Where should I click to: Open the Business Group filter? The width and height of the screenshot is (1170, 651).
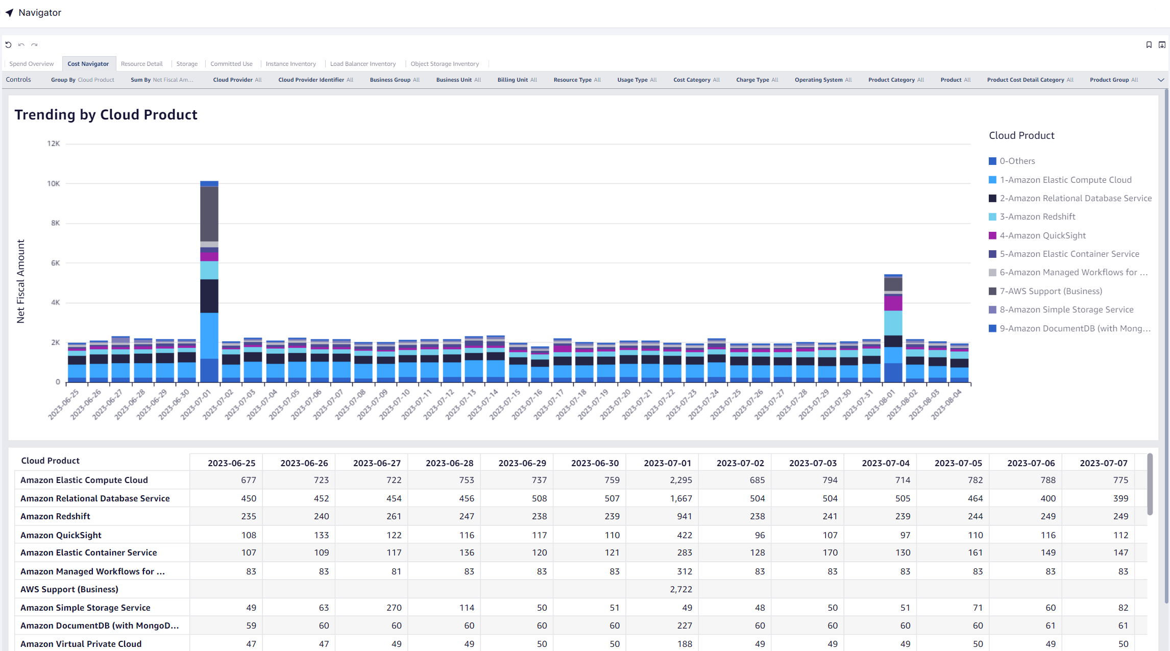point(395,80)
